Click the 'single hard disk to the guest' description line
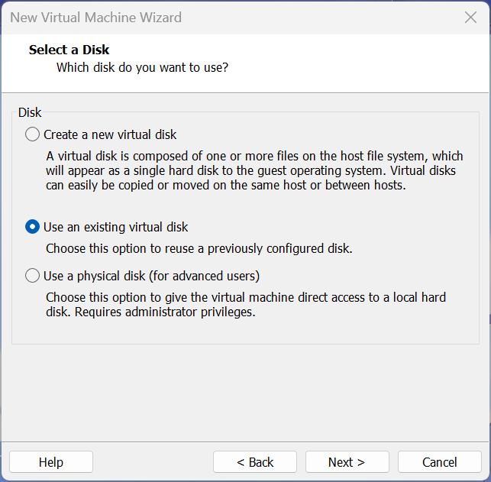The width and height of the screenshot is (491, 482). pos(250,170)
